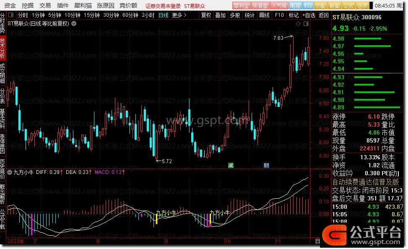Add stock via +自选 button
408x249 pixels.
click(x=309, y=16)
